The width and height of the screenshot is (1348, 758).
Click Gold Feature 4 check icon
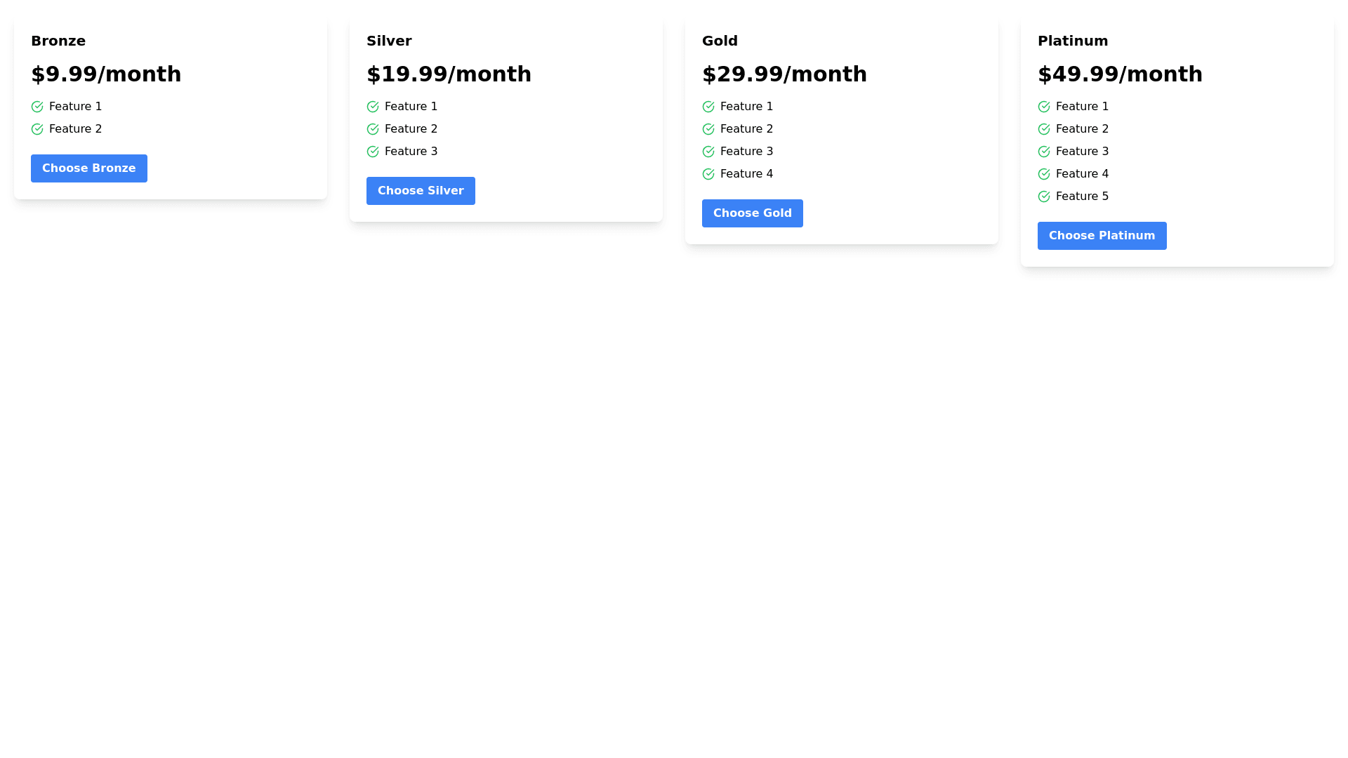(x=708, y=174)
